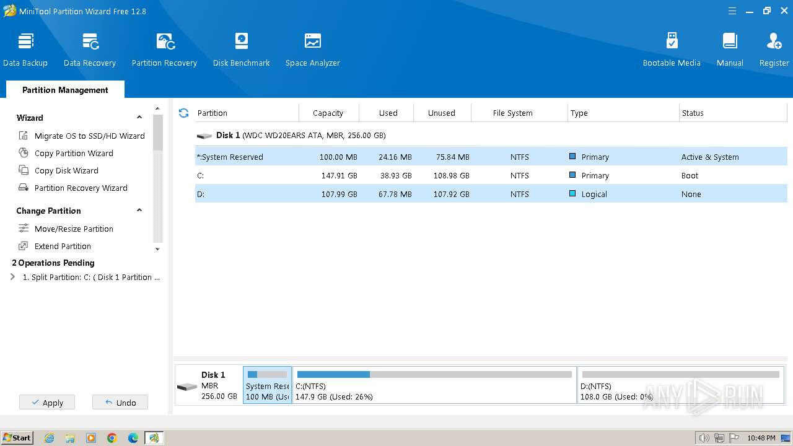The image size is (793, 446).
Task: Click the sidebar scrollbar up arrow
Action: pyautogui.click(x=157, y=109)
